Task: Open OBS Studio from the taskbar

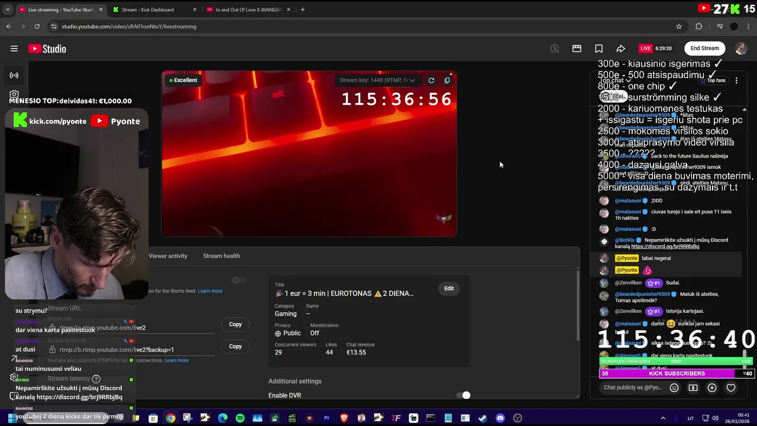Action: pyautogui.click(x=517, y=418)
